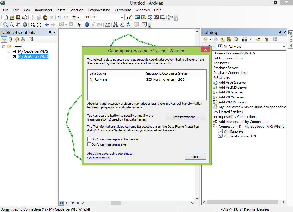293x212 pixels.
Task: Open the ArcToolbox window icon
Action: (x=156, y=17)
